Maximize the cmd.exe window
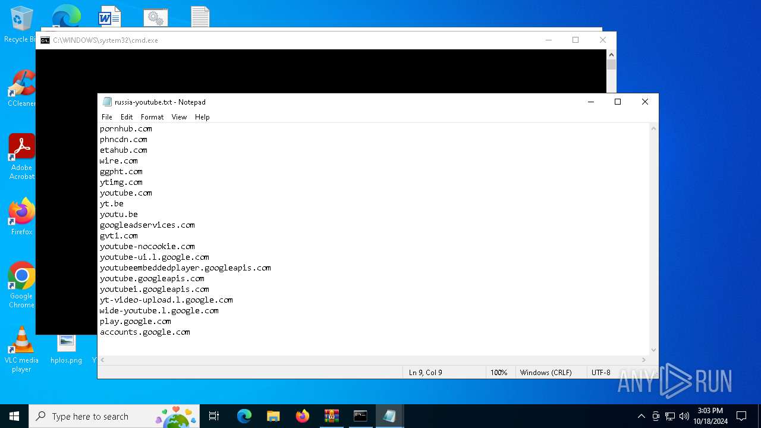 coord(576,40)
